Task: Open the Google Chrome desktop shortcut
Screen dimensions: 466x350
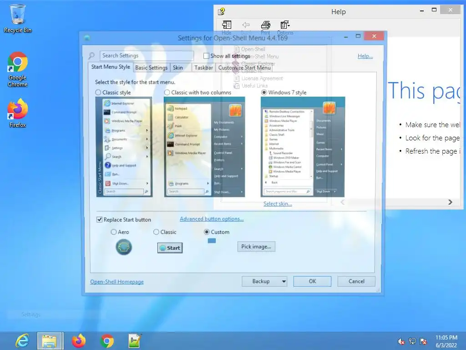Action: pyautogui.click(x=18, y=69)
